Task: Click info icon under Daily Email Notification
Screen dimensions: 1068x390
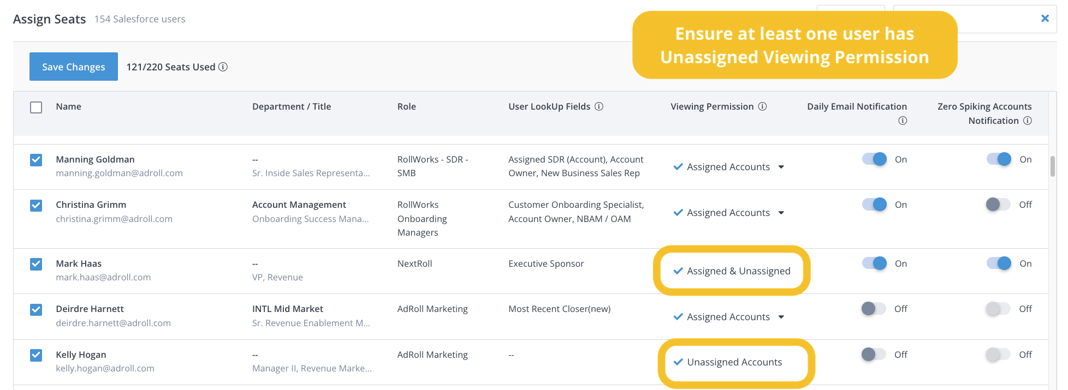Action: click(x=903, y=121)
